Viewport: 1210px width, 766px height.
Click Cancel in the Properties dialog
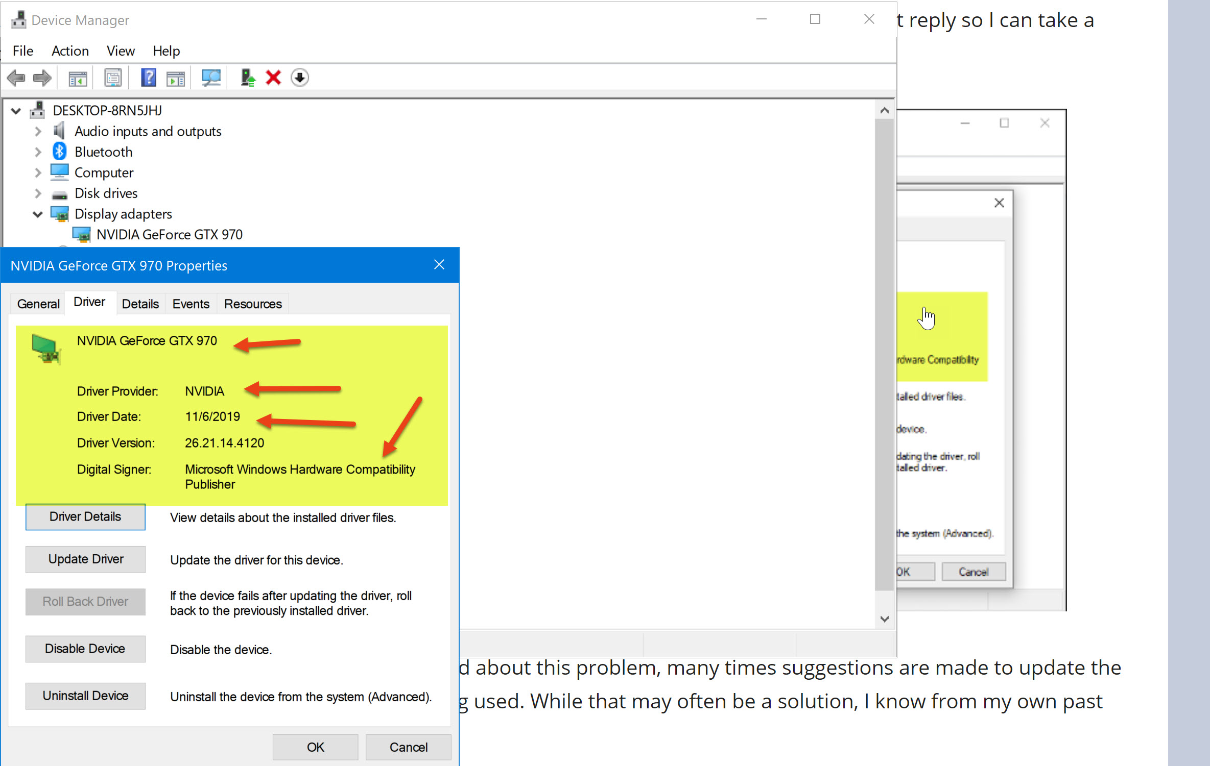pos(408,747)
